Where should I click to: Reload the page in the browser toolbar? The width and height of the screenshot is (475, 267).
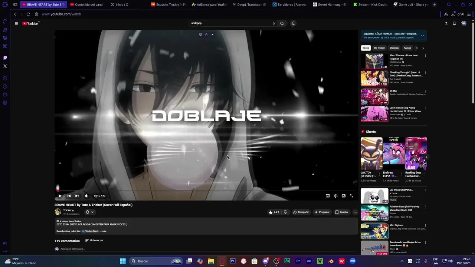pos(28,14)
